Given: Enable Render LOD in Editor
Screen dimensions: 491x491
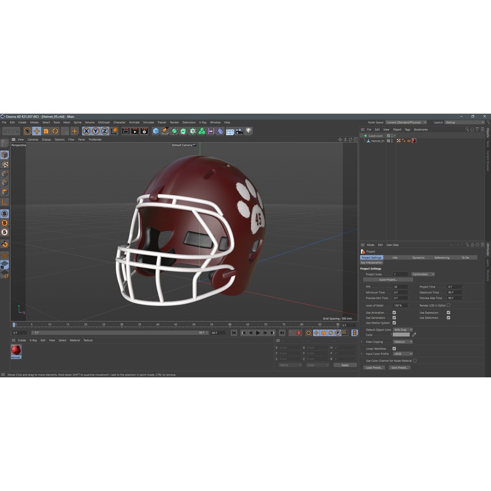Looking at the screenshot, I should point(449,306).
